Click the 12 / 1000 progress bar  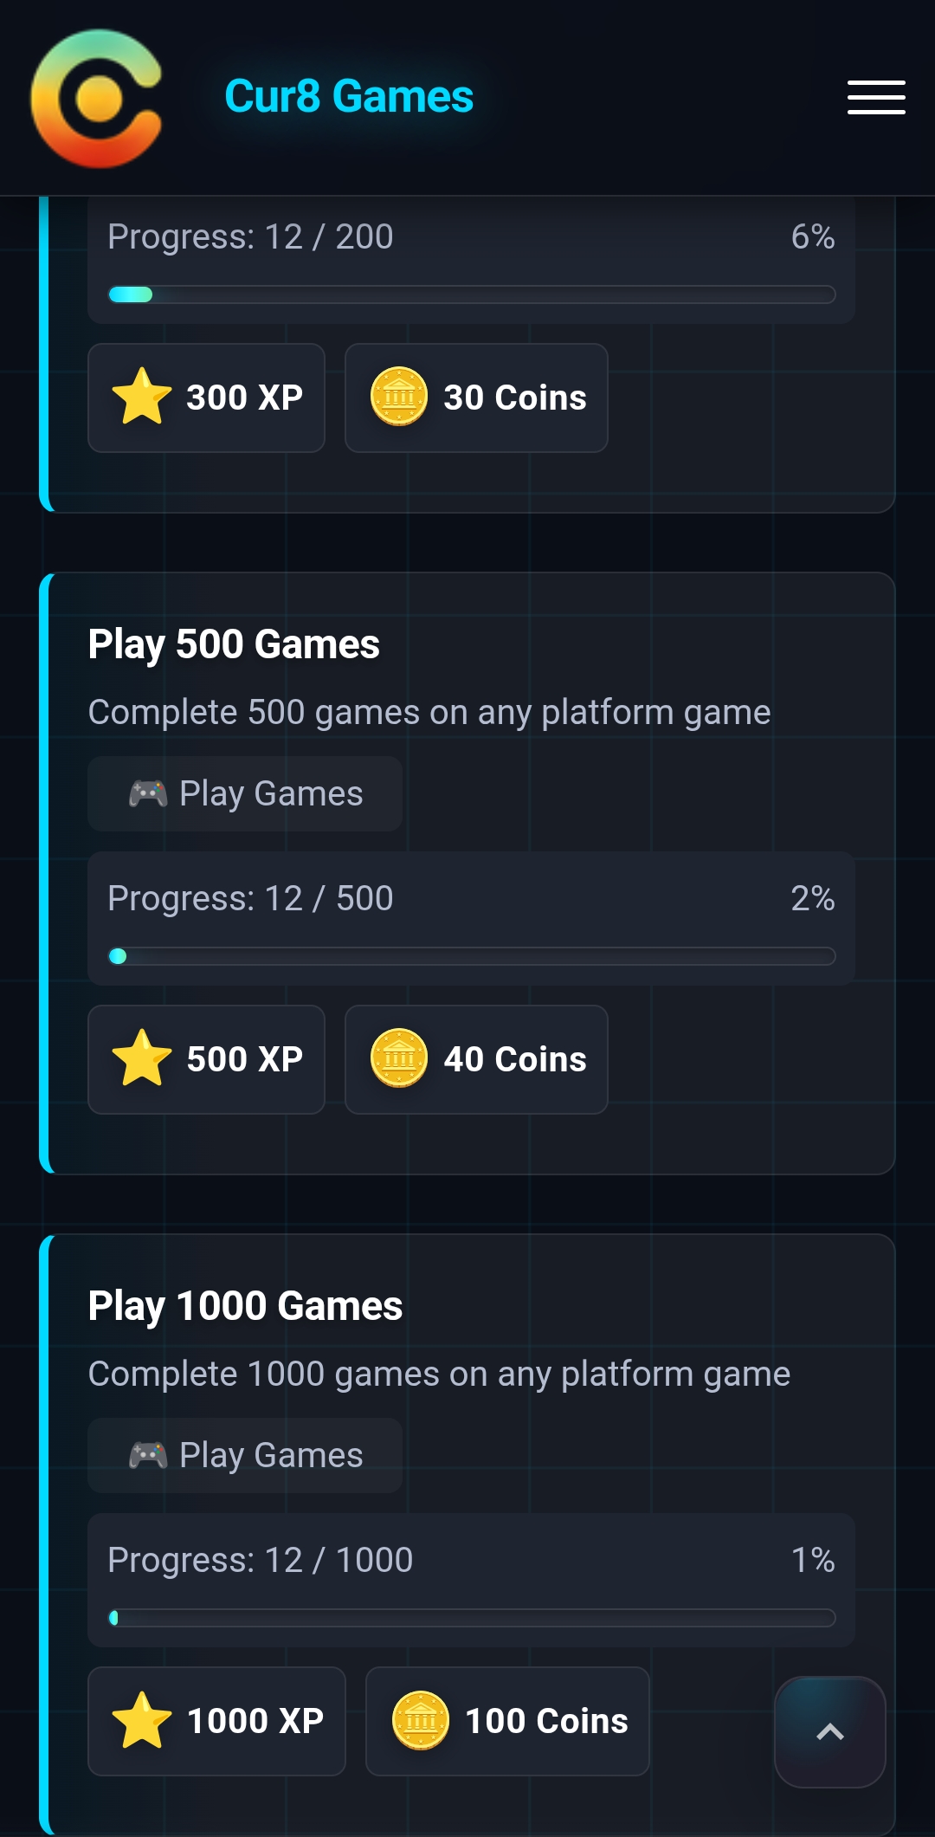pos(471,1618)
